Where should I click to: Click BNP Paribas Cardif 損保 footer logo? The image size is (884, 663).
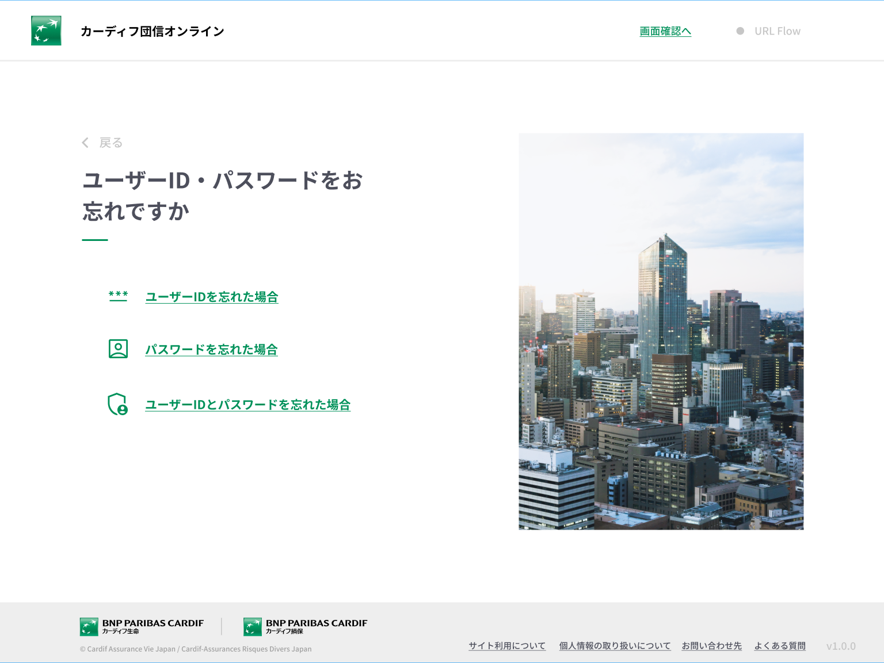click(305, 627)
